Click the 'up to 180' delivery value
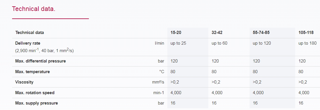 coord(308,43)
